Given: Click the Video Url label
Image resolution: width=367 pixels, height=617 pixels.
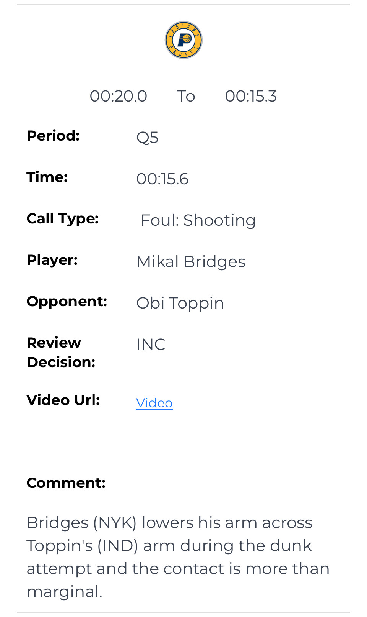Looking at the screenshot, I should pyautogui.click(x=63, y=400).
